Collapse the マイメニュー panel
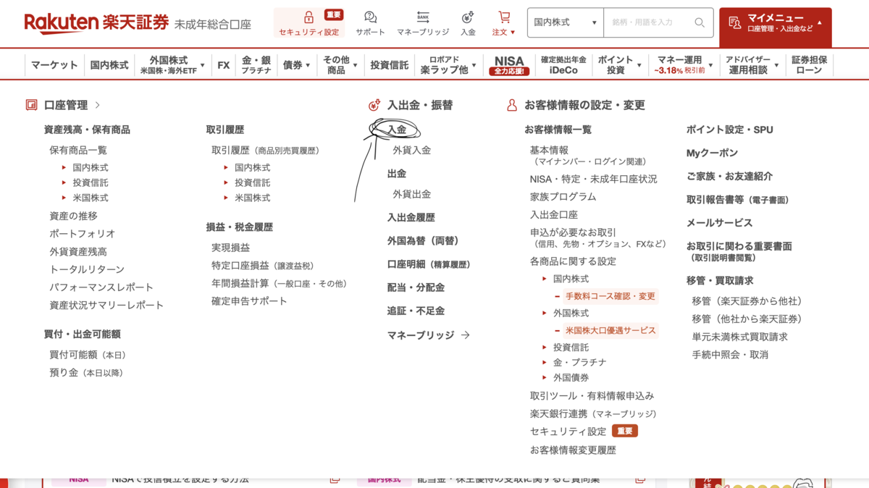The height and width of the screenshot is (488, 869). 775,27
